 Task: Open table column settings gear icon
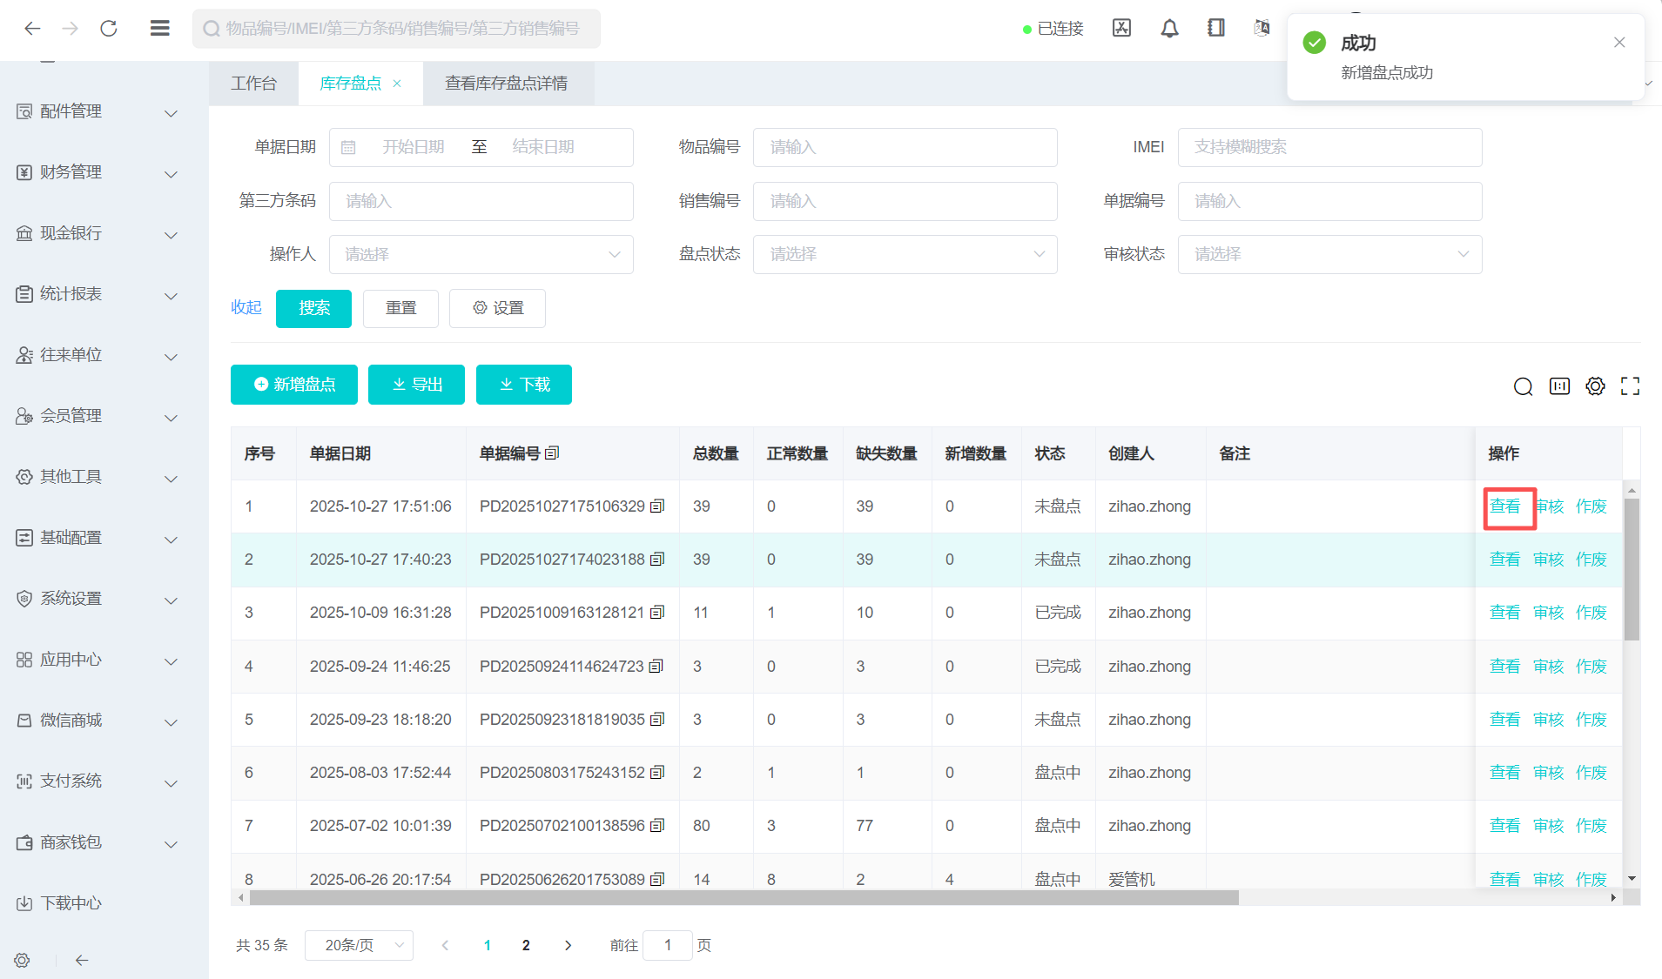tap(1595, 386)
